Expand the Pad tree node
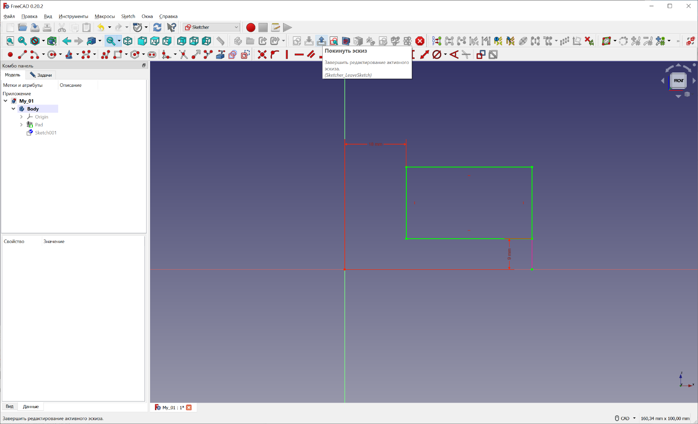698x424 pixels. (x=21, y=125)
